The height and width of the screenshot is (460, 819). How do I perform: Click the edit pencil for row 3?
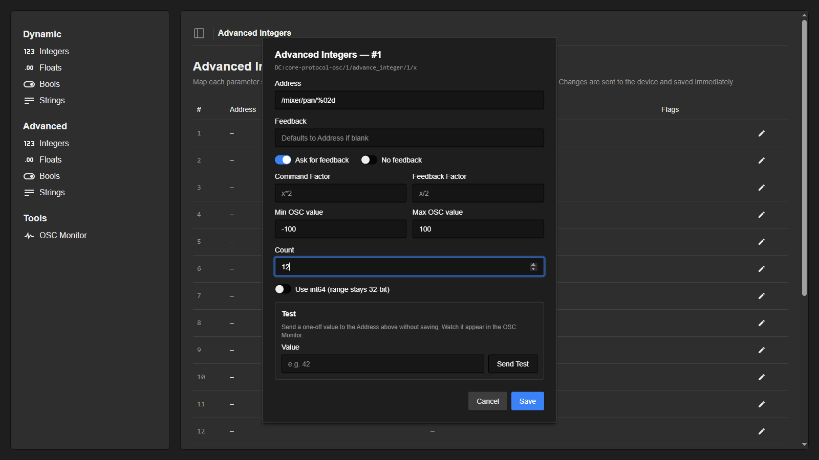click(x=762, y=188)
